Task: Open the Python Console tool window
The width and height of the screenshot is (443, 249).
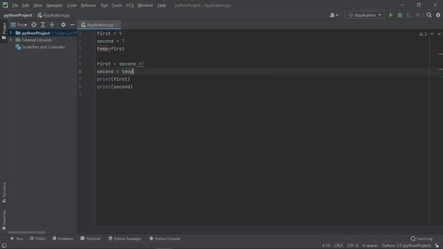Action: tap(165, 239)
